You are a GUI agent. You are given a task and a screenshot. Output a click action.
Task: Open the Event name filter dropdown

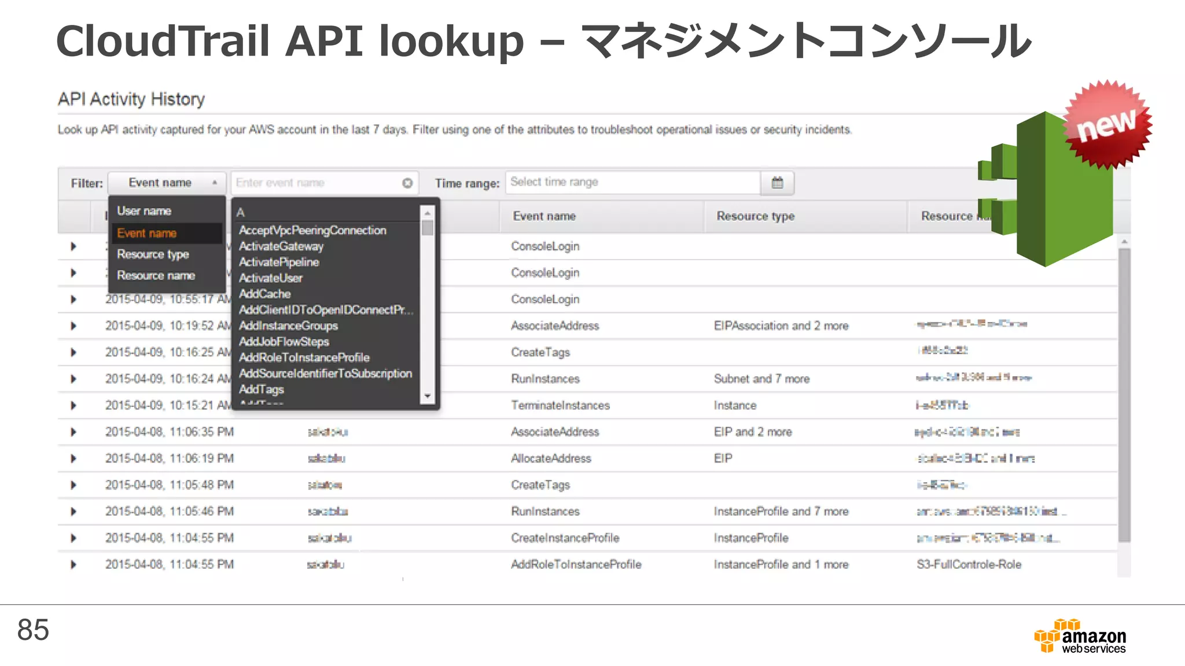click(x=167, y=183)
